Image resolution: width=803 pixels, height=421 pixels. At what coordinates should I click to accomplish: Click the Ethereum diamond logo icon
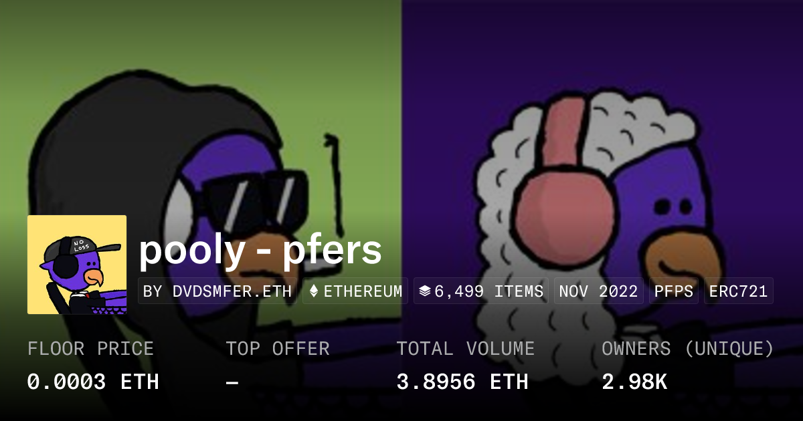[x=313, y=291]
